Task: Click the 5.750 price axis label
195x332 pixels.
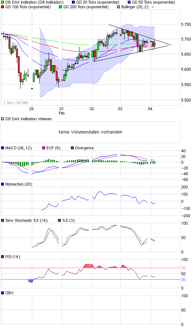Action: pos(186,25)
